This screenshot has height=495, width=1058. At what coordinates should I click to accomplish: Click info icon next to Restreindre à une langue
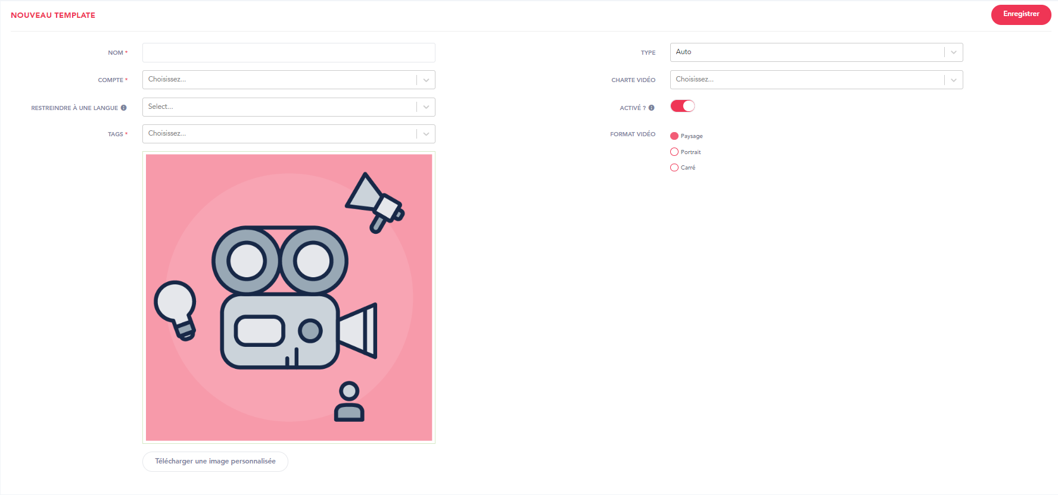[x=124, y=108]
